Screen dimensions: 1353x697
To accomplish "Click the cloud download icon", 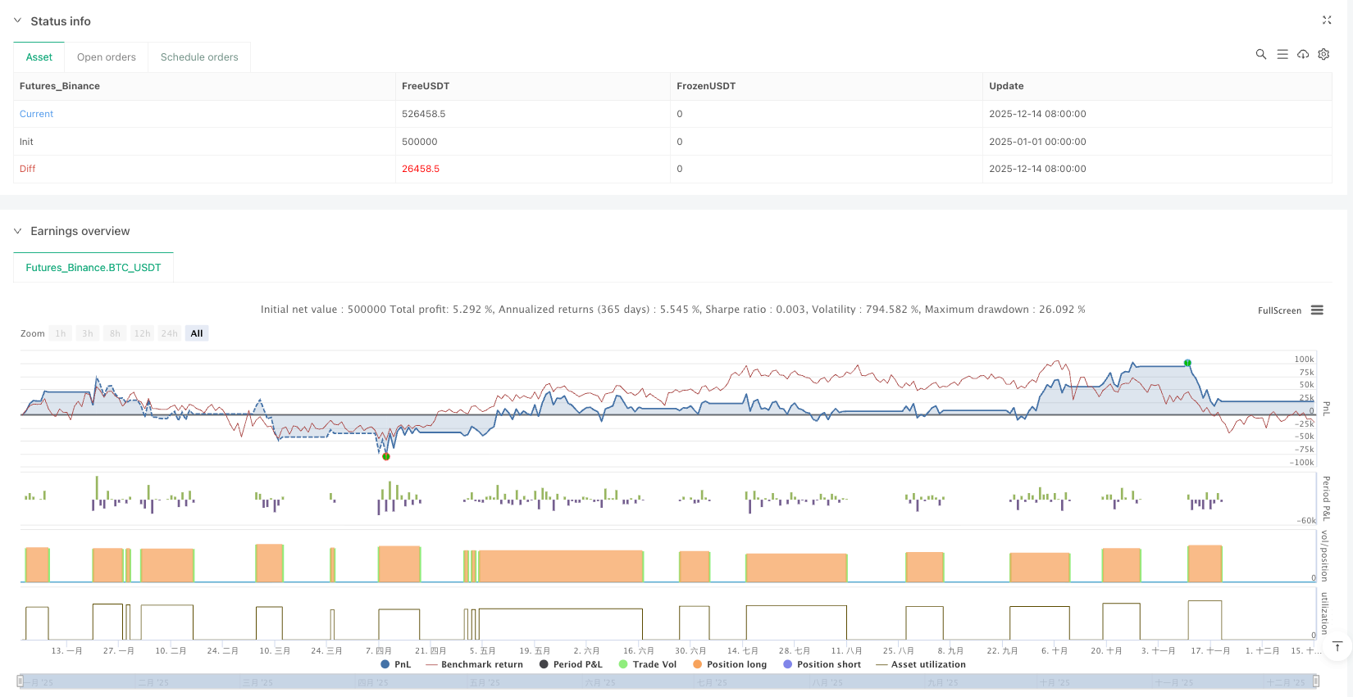I will click(x=1303, y=54).
